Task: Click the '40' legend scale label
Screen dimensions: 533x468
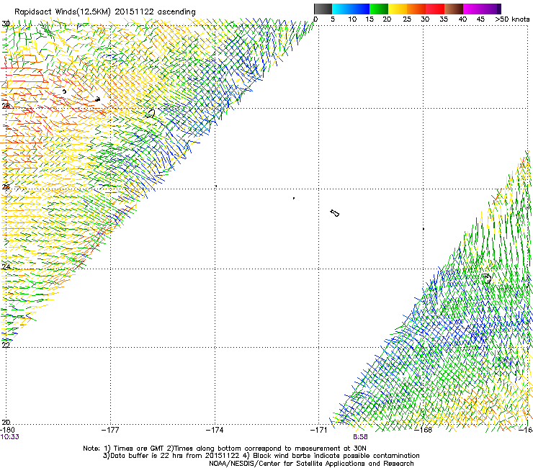Action: (x=462, y=19)
